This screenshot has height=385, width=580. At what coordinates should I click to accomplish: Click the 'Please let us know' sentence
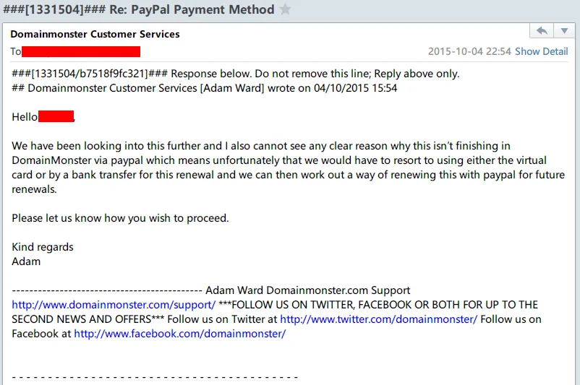[x=120, y=218]
